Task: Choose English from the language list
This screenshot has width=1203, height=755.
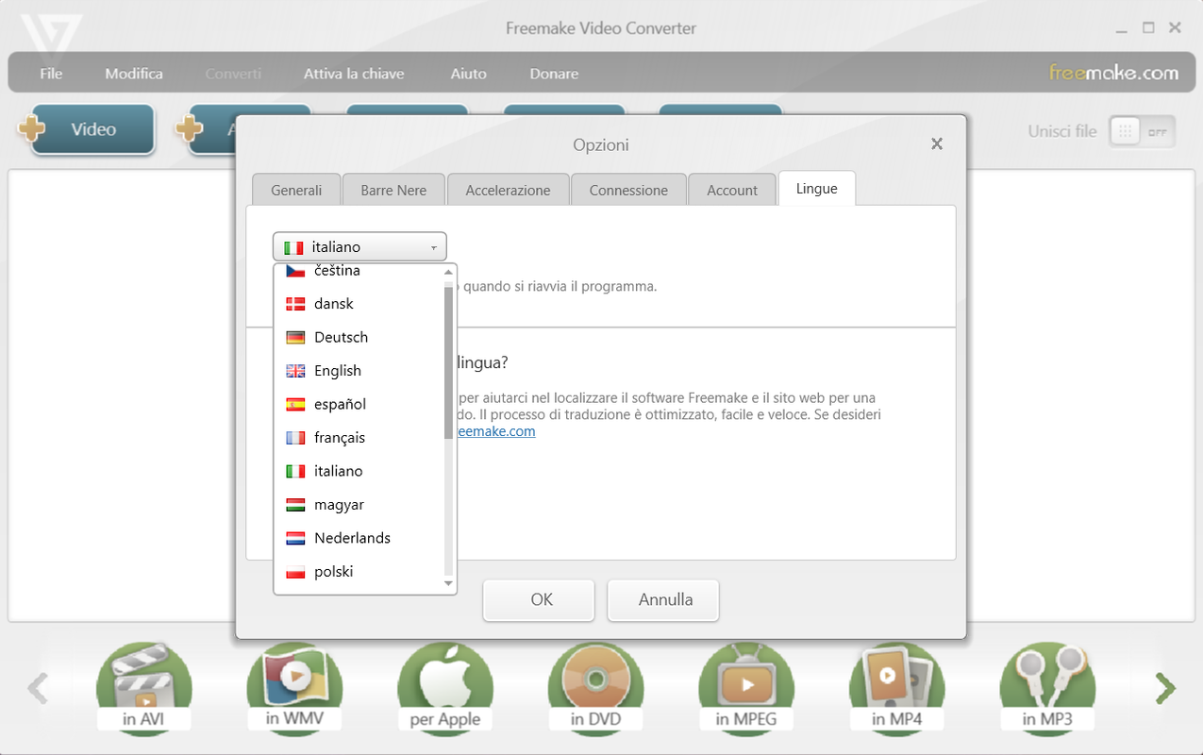Action: (x=359, y=371)
